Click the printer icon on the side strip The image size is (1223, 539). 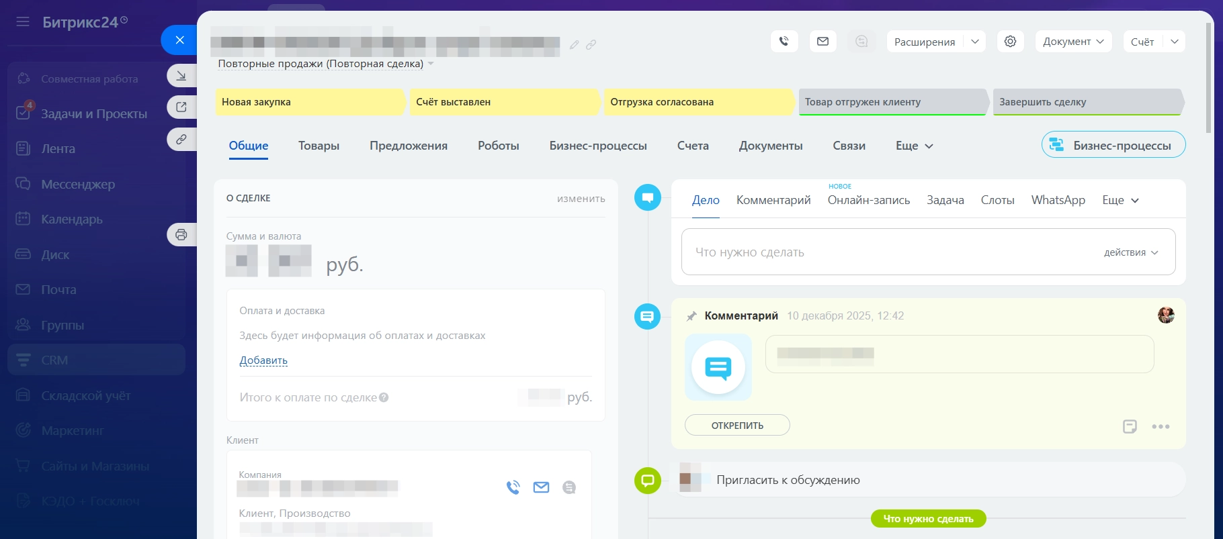coord(181,235)
